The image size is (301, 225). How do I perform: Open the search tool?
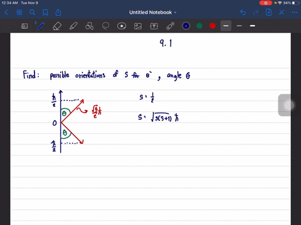(x=32, y=12)
